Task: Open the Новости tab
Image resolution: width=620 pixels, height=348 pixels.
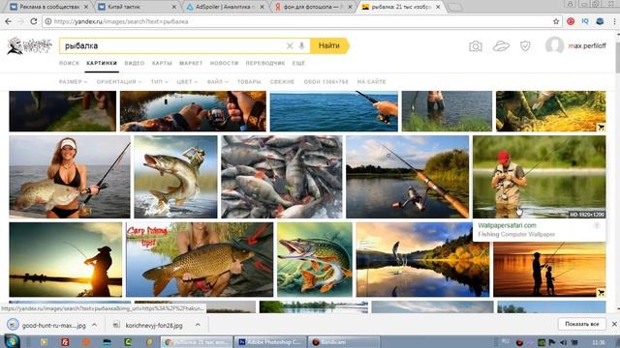Action: tap(224, 63)
